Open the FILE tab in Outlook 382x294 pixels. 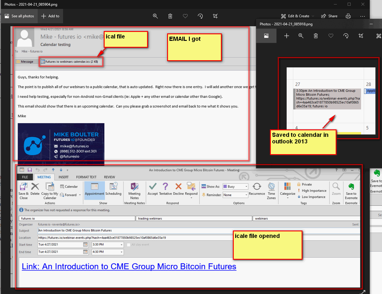click(x=25, y=177)
